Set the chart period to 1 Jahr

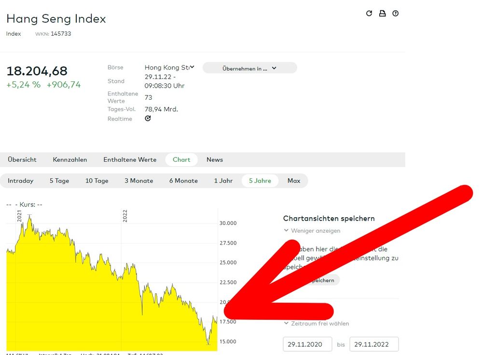pyautogui.click(x=223, y=181)
